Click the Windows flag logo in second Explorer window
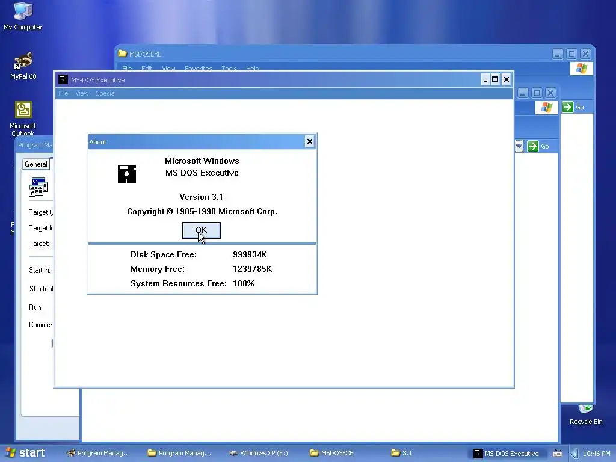616x462 pixels. [546, 107]
